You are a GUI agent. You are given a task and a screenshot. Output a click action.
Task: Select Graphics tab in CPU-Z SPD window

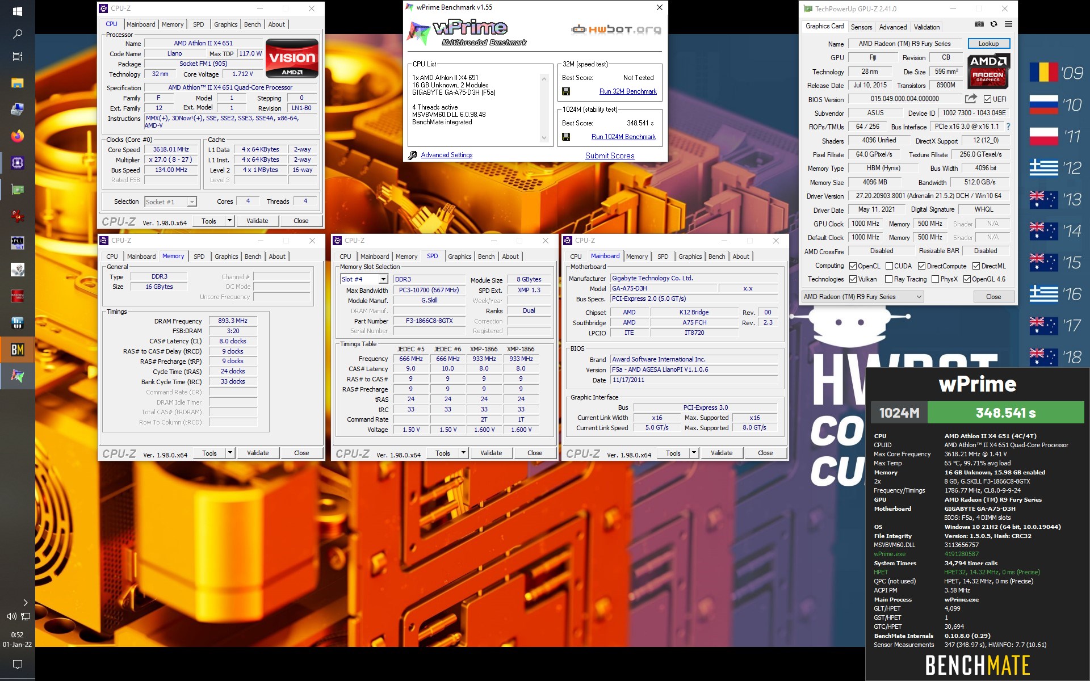point(459,257)
